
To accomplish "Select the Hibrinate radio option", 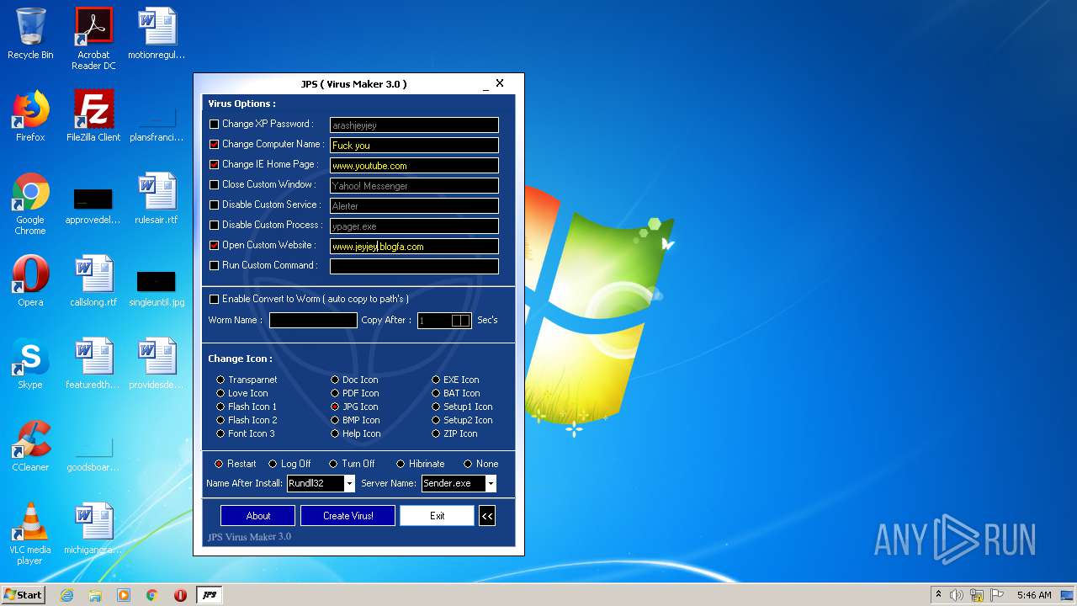I will click(x=401, y=464).
